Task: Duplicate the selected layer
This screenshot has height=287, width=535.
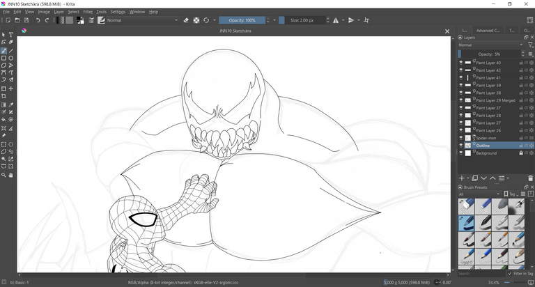Action: point(474,178)
